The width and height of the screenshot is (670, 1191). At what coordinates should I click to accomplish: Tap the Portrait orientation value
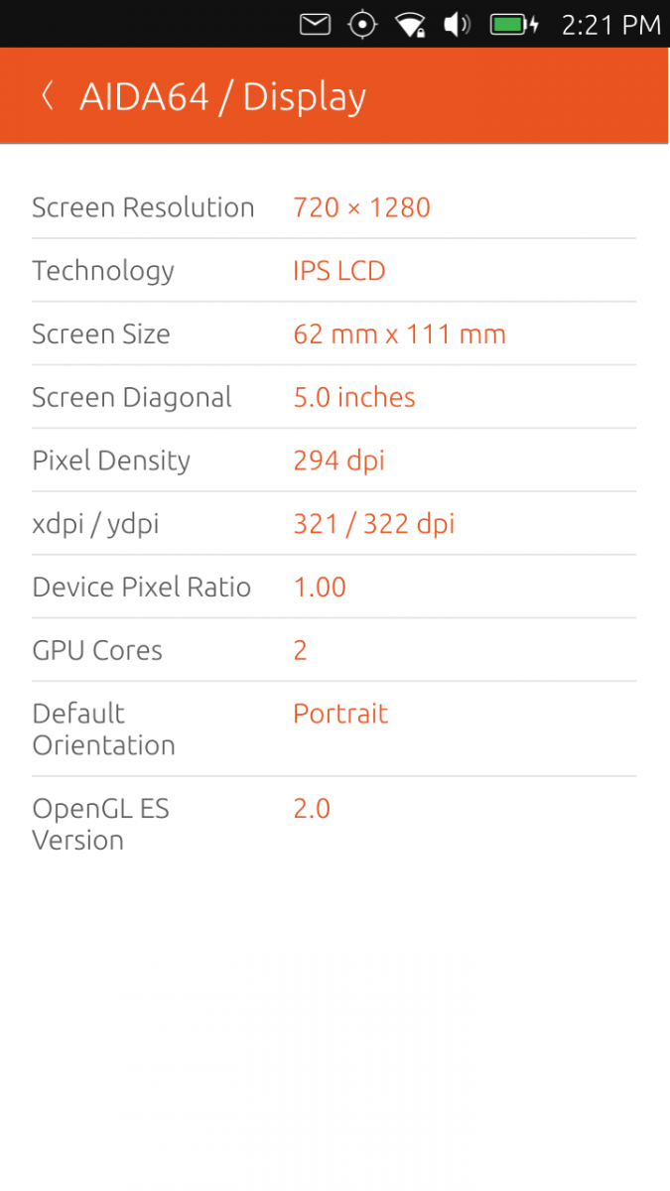pos(339,714)
